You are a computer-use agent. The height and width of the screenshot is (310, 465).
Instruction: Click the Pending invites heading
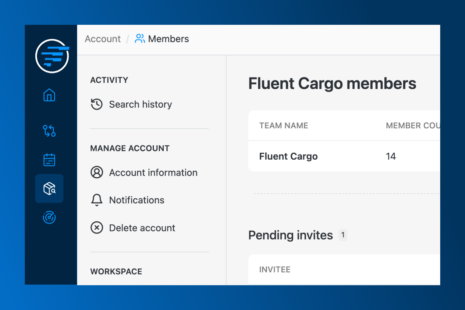[x=290, y=235]
